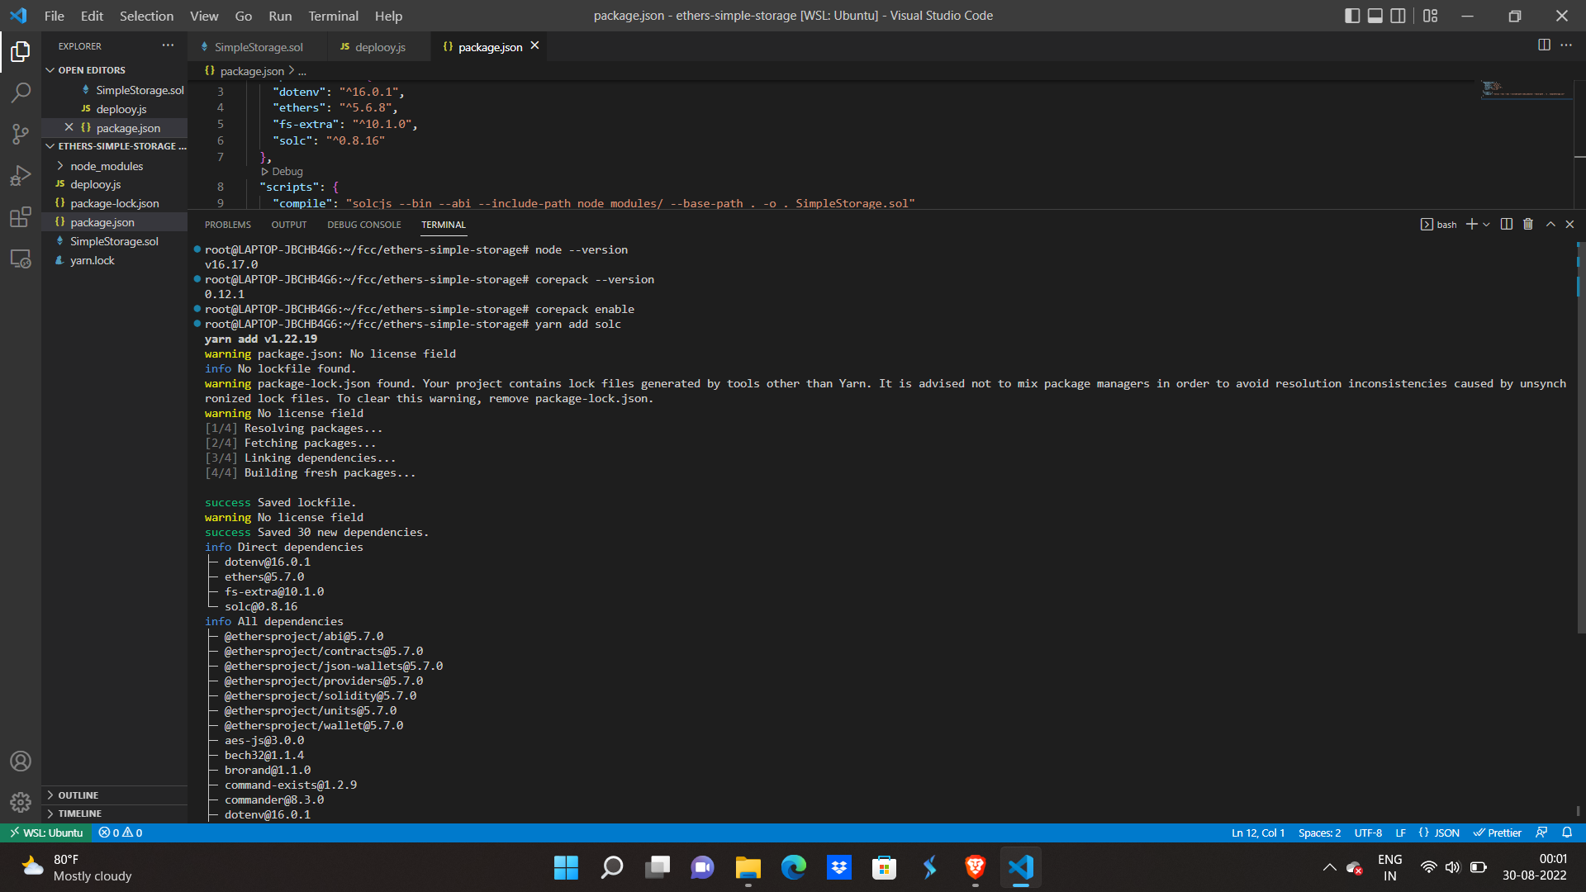Screen dimensions: 1586x892
Task: Go to line via Ln 12, Col 1
Action: pos(1258,833)
